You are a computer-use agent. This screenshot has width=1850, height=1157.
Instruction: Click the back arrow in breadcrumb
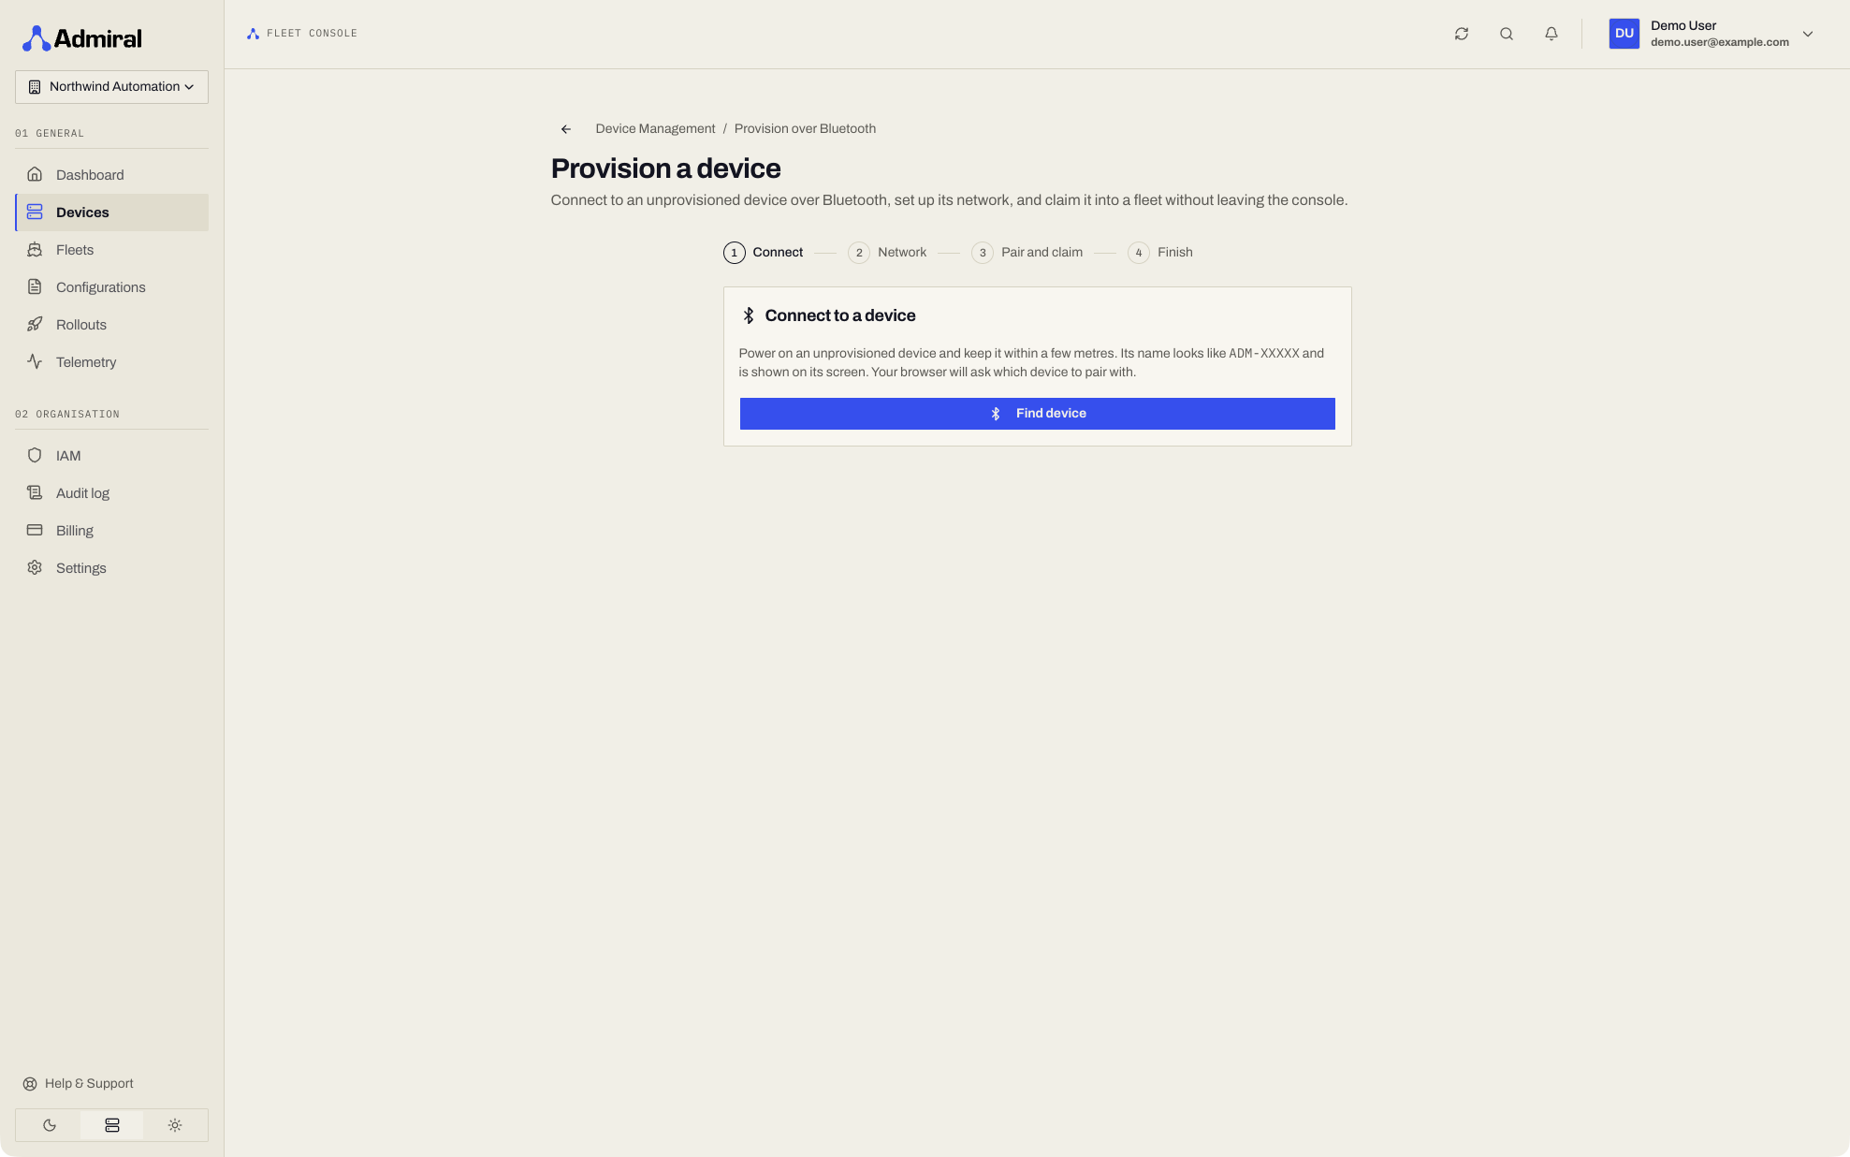566,129
